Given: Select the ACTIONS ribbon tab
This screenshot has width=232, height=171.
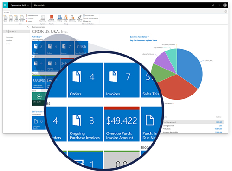Looking at the screenshot, I should click(x=6, y=13).
